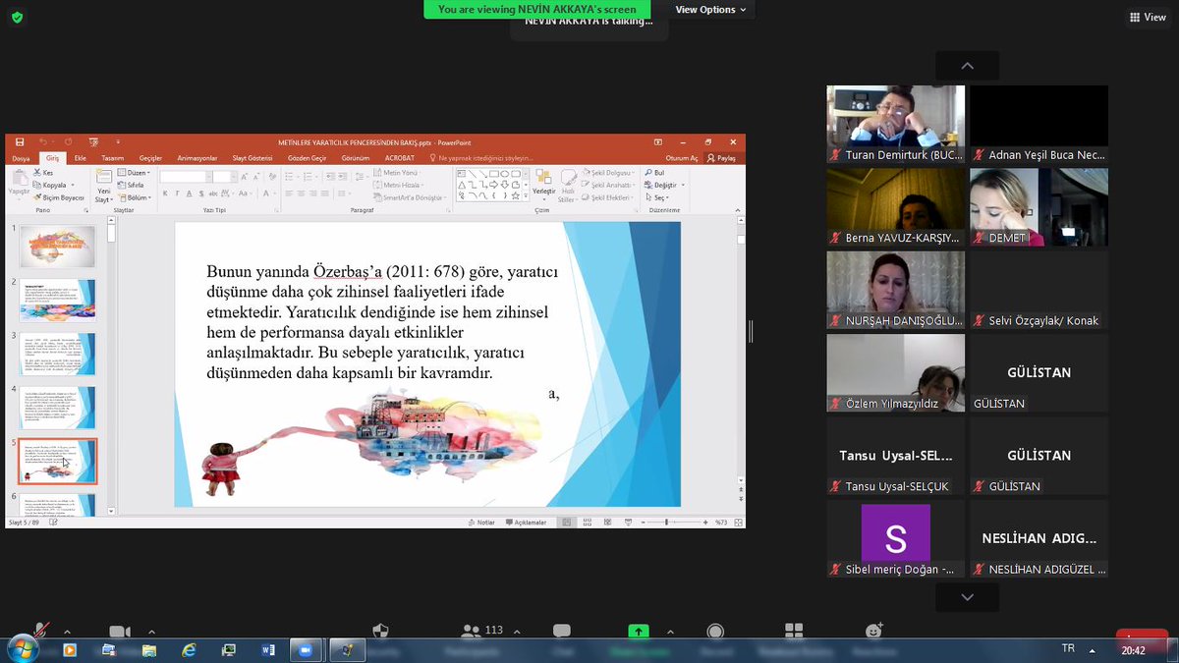1179x663 pixels.
Task: Click Sıfırla in the Slaytlar group
Action: point(132,185)
